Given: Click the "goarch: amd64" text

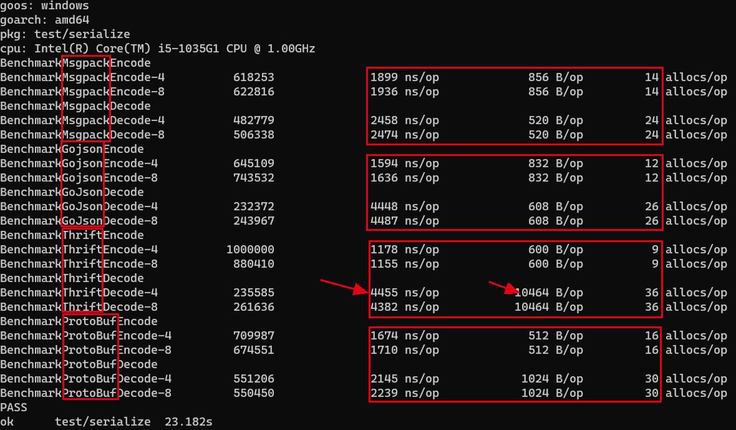Looking at the screenshot, I should tap(44, 20).
